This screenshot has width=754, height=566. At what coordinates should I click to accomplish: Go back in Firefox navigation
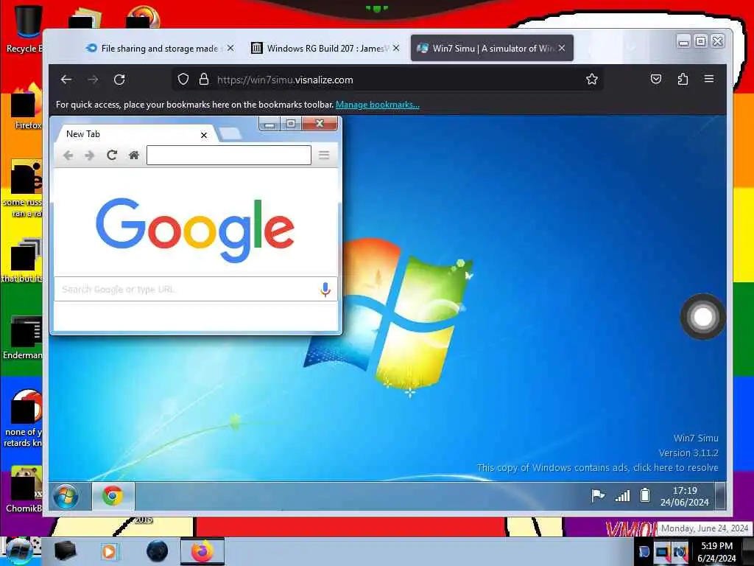pos(66,80)
